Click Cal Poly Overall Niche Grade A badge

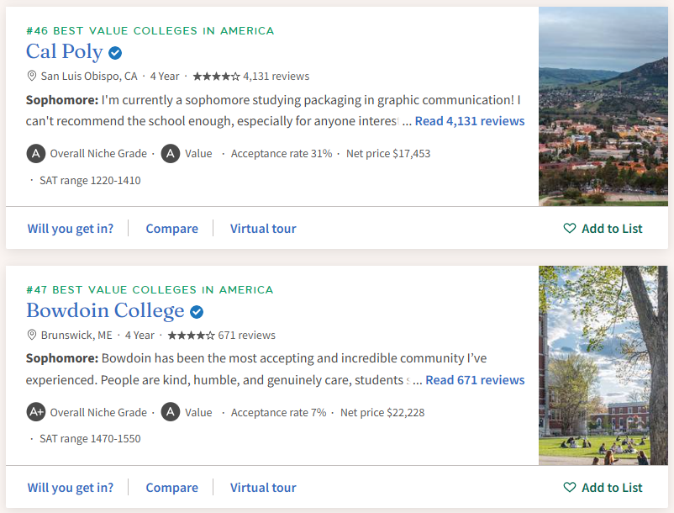tap(35, 154)
